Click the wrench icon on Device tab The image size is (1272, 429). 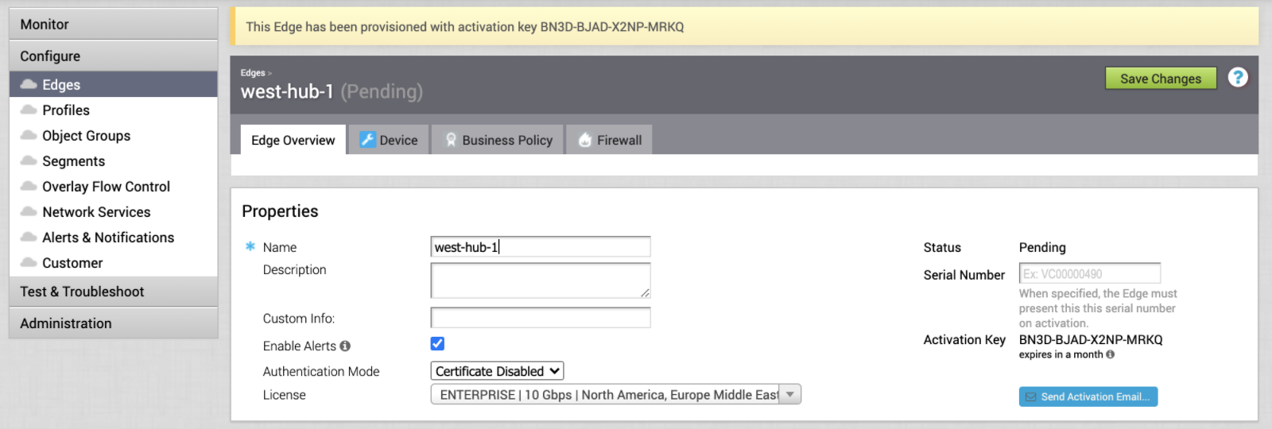tap(366, 140)
